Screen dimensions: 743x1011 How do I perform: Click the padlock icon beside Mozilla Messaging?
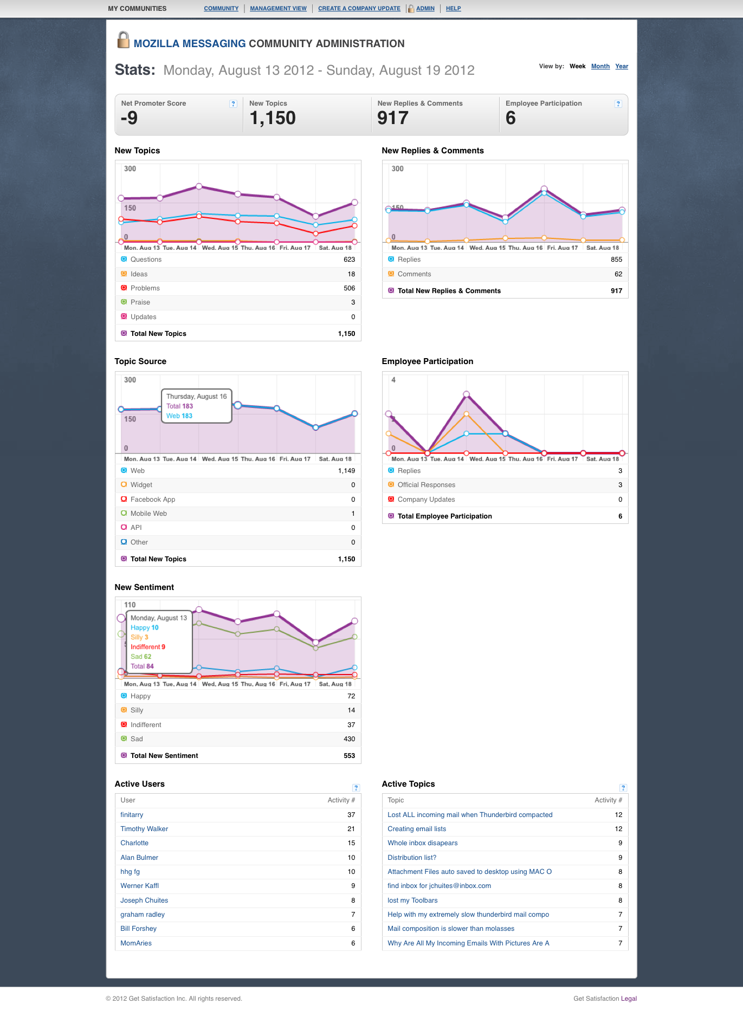[x=124, y=40]
